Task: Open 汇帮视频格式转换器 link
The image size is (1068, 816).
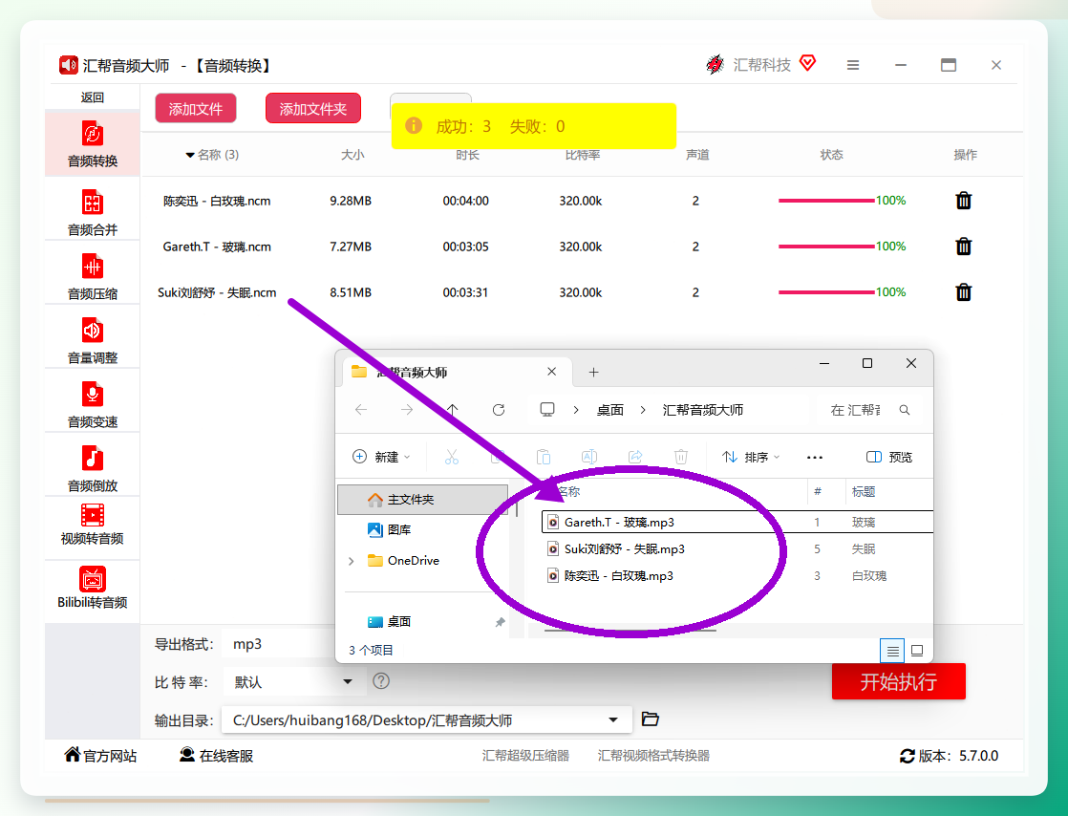Action: [653, 756]
